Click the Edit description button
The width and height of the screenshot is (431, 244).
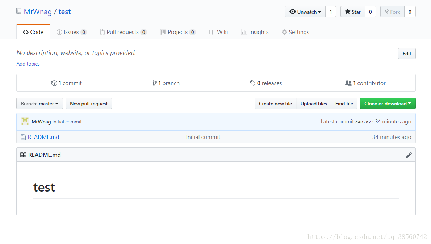pyautogui.click(x=407, y=54)
